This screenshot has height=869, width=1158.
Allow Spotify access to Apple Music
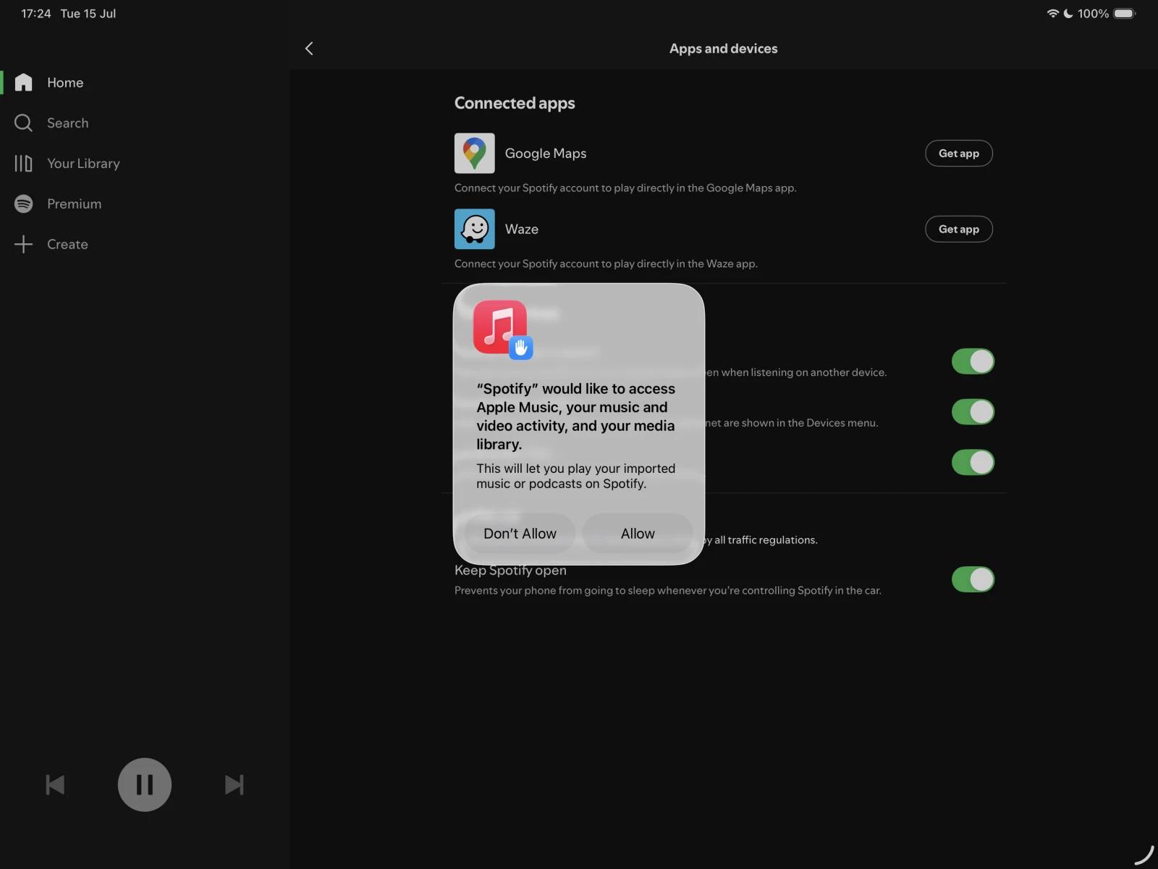point(638,534)
